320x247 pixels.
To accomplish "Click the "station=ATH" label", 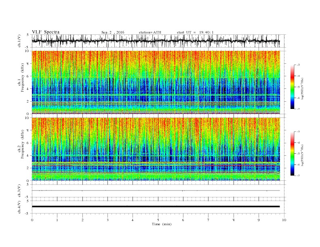I will pyautogui.click(x=150, y=32).
